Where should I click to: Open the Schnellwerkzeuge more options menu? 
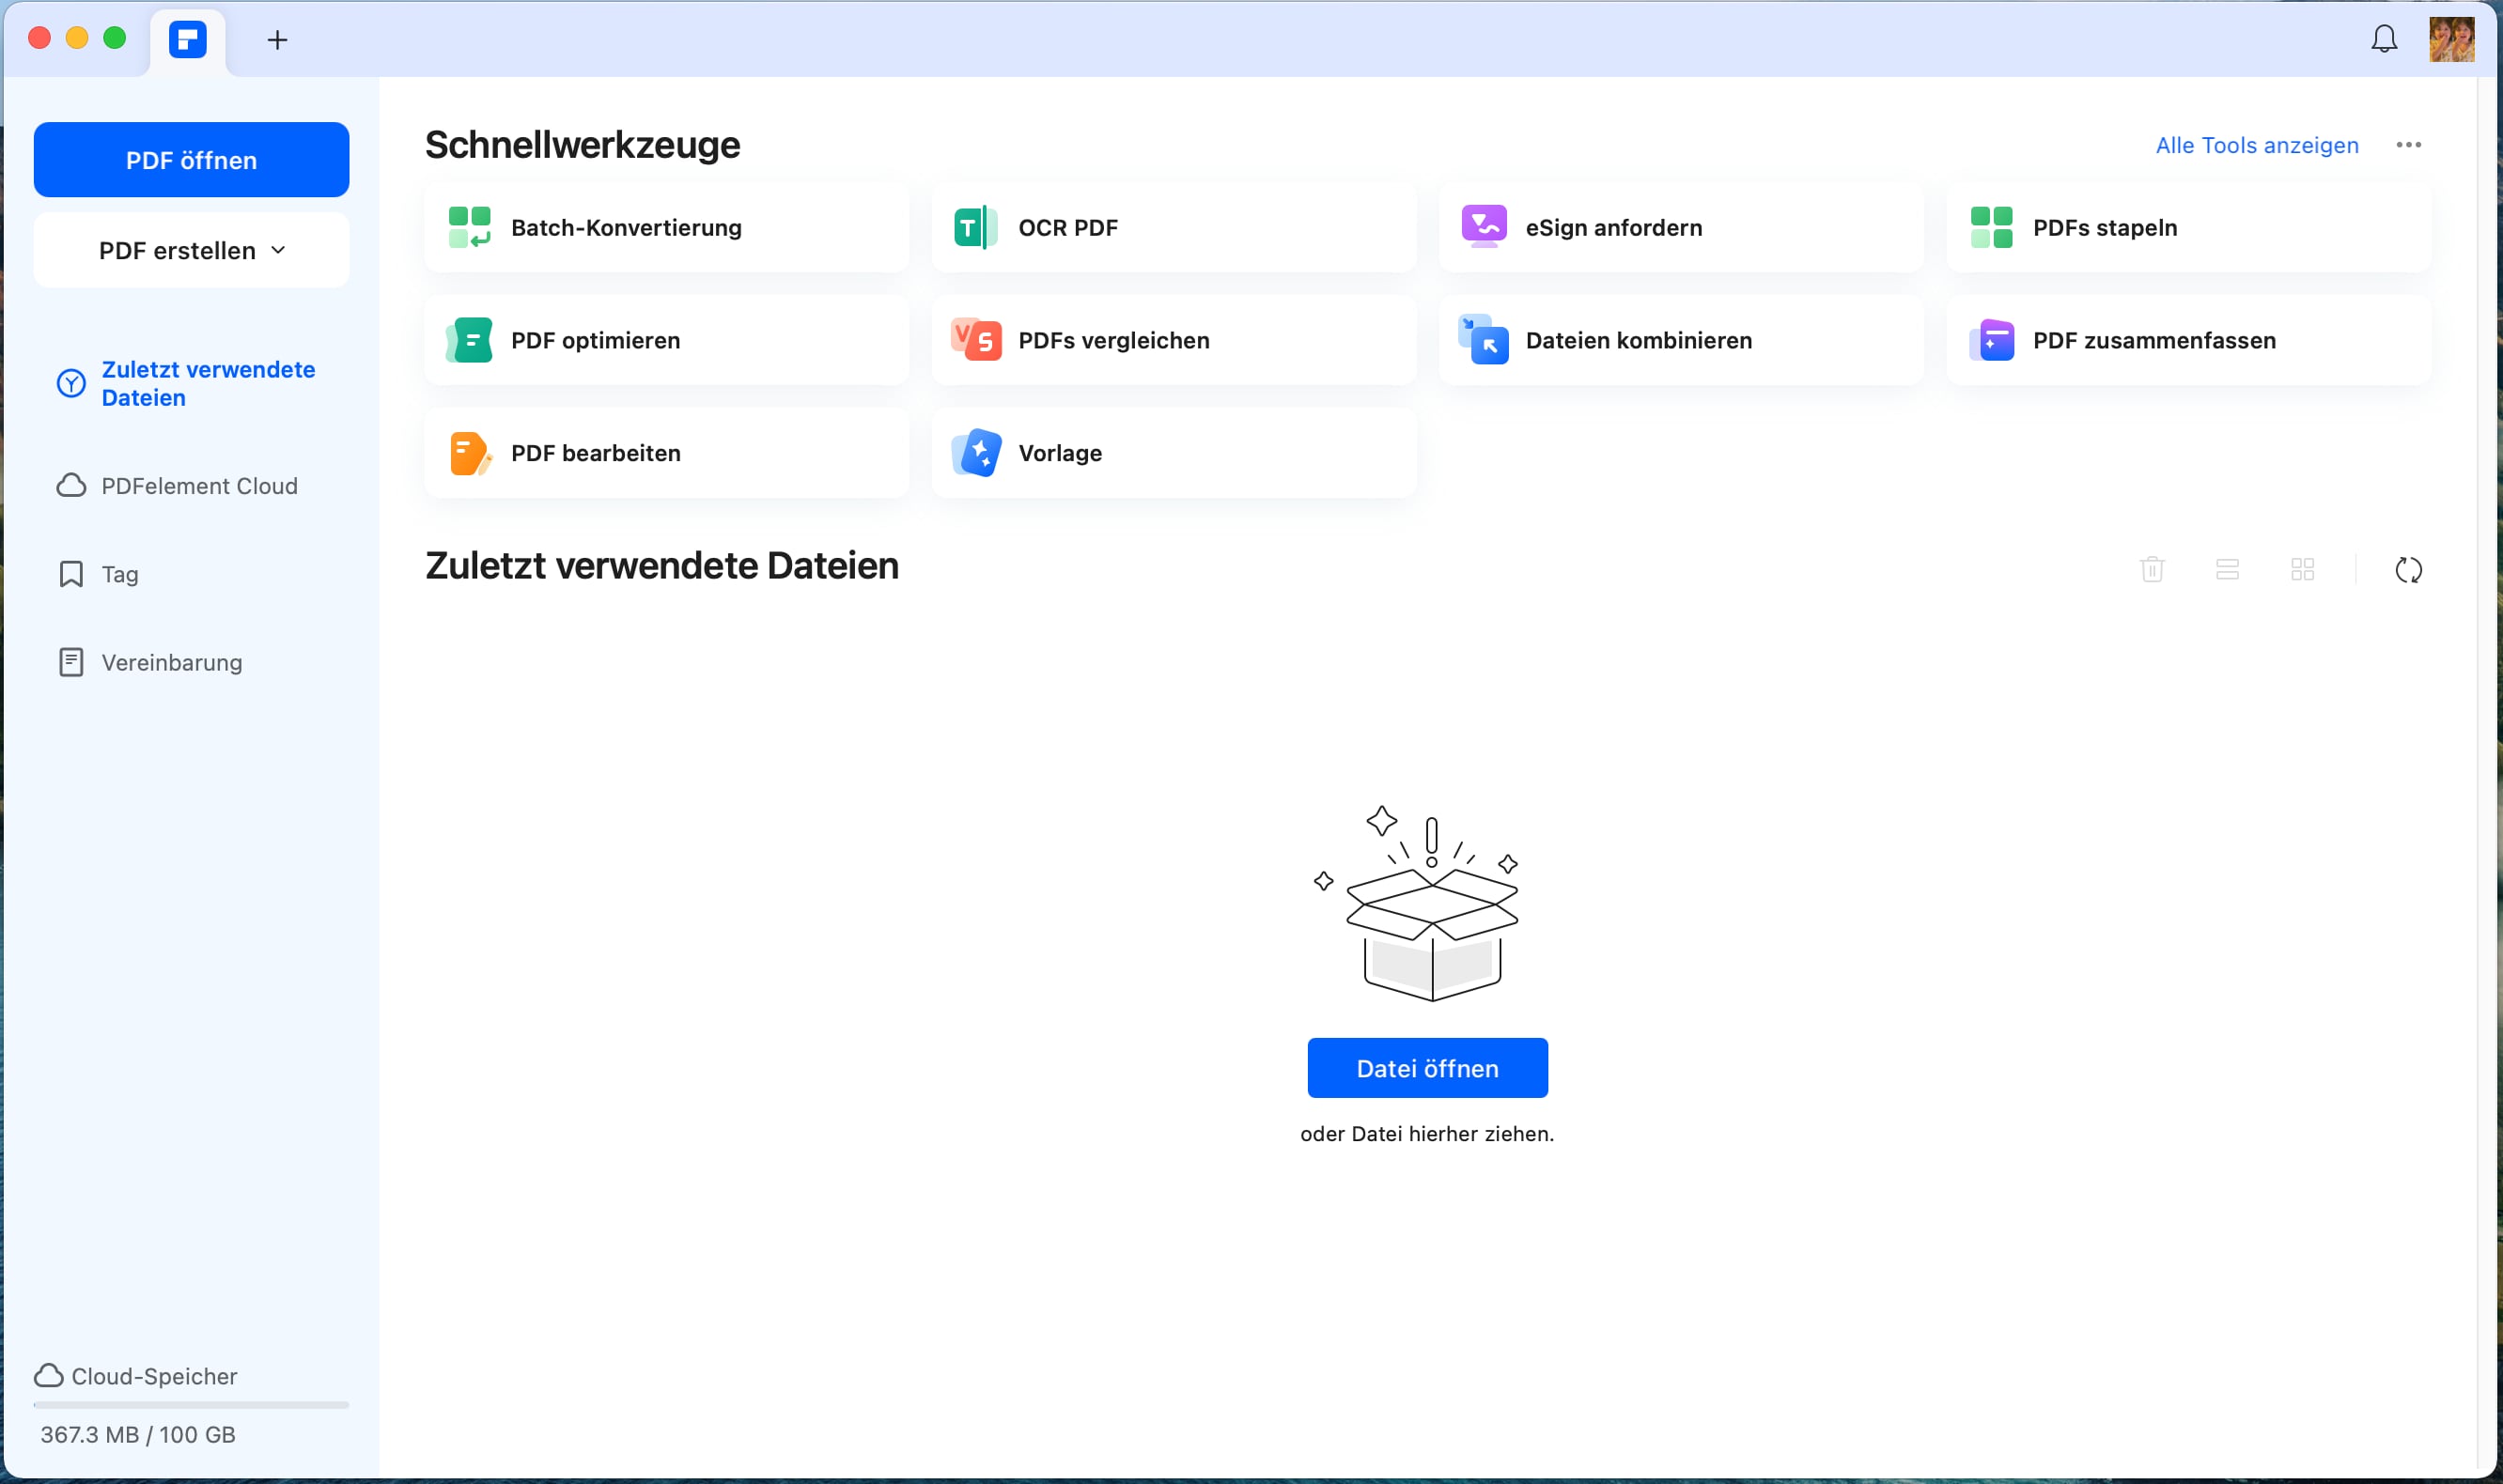(x=2408, y=145)
